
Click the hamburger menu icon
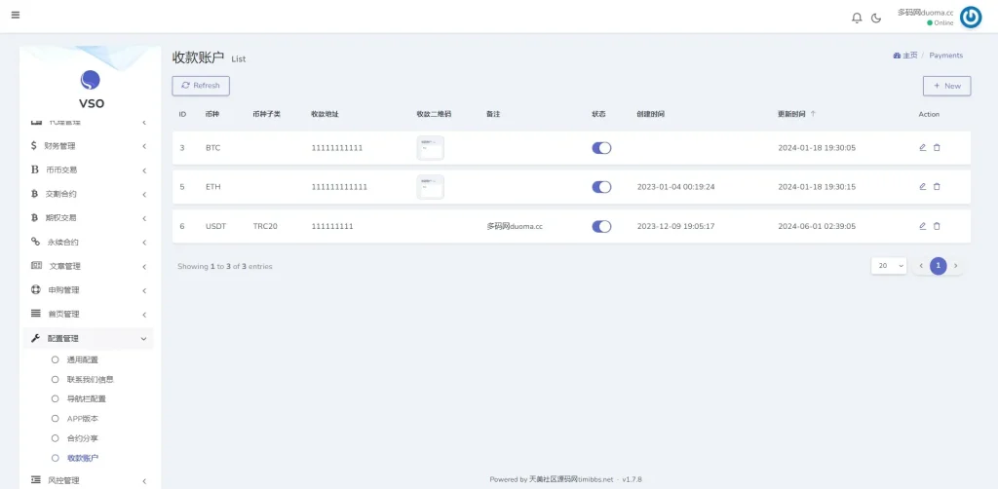[15, 15]
